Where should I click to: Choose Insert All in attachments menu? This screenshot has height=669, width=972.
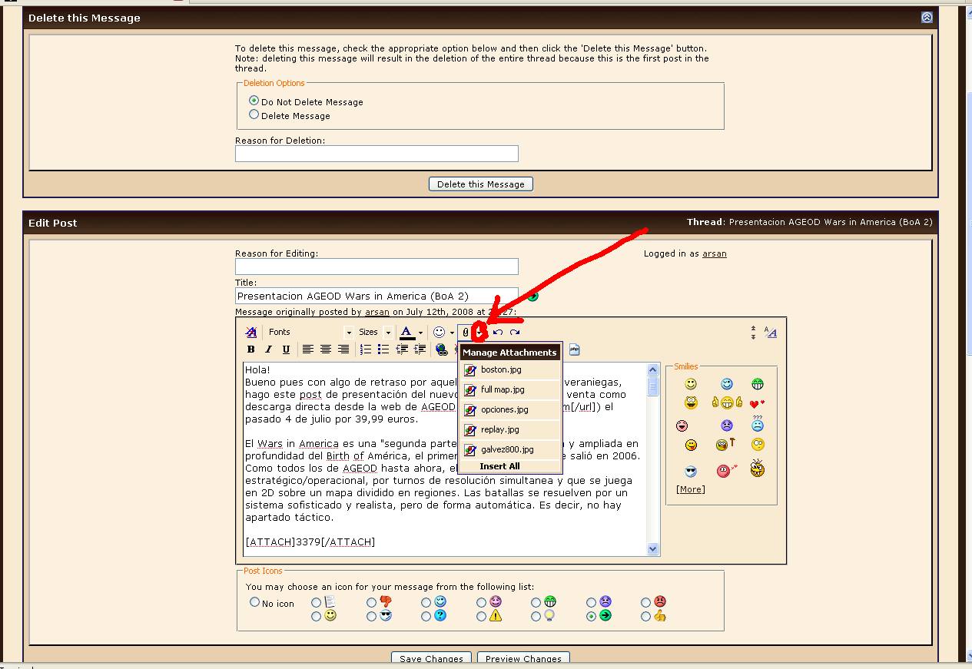click(x=499, y=466)
